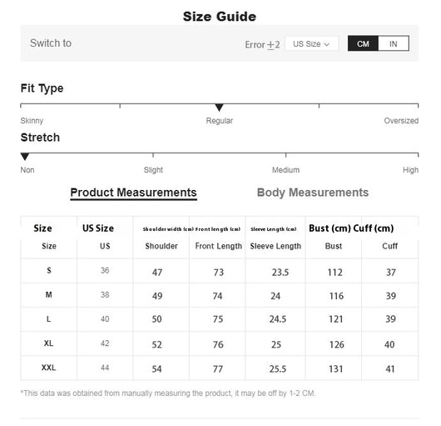
Task: Select the S size row
Action: pos(220,271)
